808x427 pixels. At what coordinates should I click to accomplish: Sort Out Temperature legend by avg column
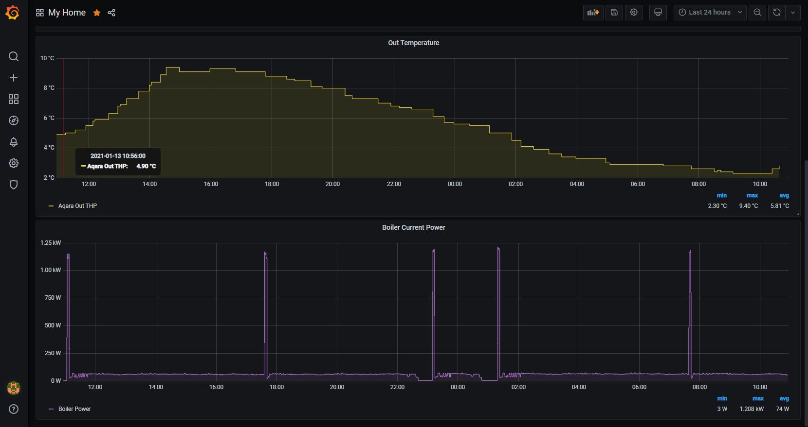[x=784, y=195]
